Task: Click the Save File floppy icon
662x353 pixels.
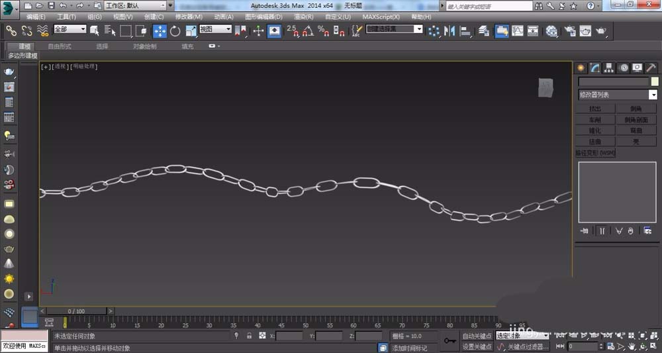Action: click(51, 6)
